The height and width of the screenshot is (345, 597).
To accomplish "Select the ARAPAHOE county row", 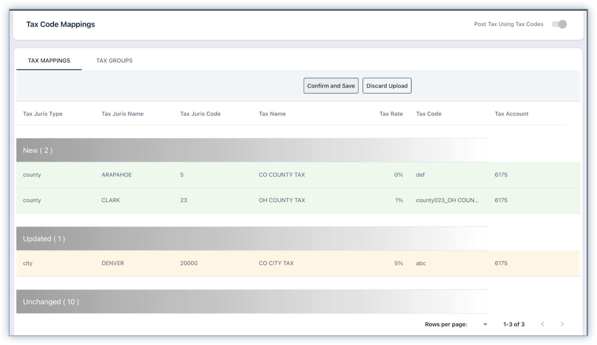I will coord(116,175).
